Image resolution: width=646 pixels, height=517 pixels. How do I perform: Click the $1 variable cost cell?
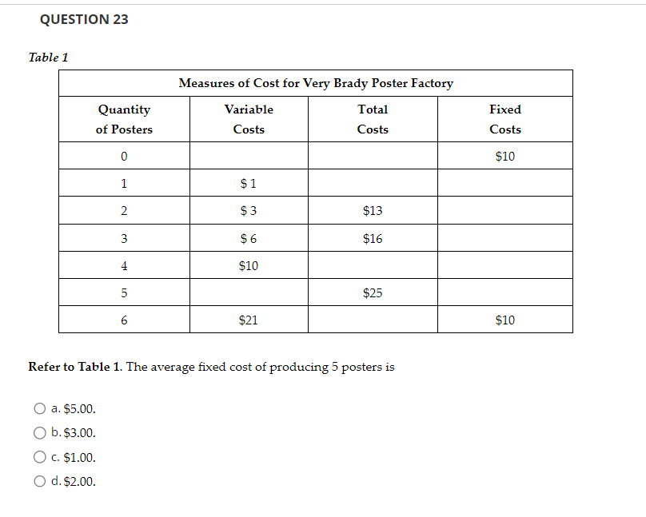point(249,183)
